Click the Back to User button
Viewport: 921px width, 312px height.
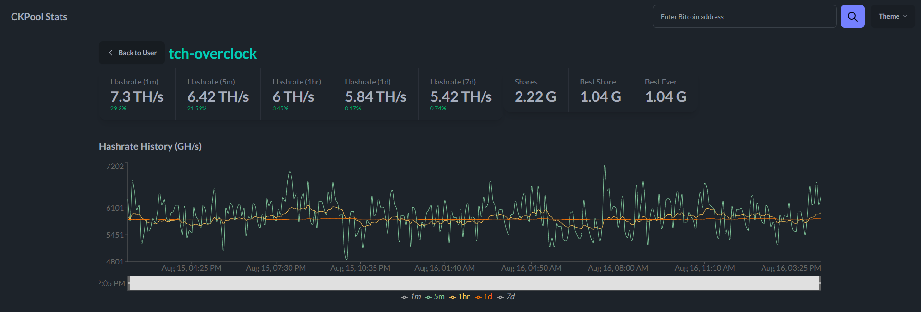132,53
